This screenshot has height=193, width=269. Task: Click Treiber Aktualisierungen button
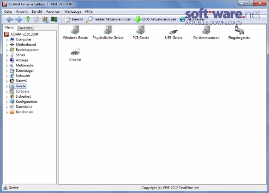108,19
